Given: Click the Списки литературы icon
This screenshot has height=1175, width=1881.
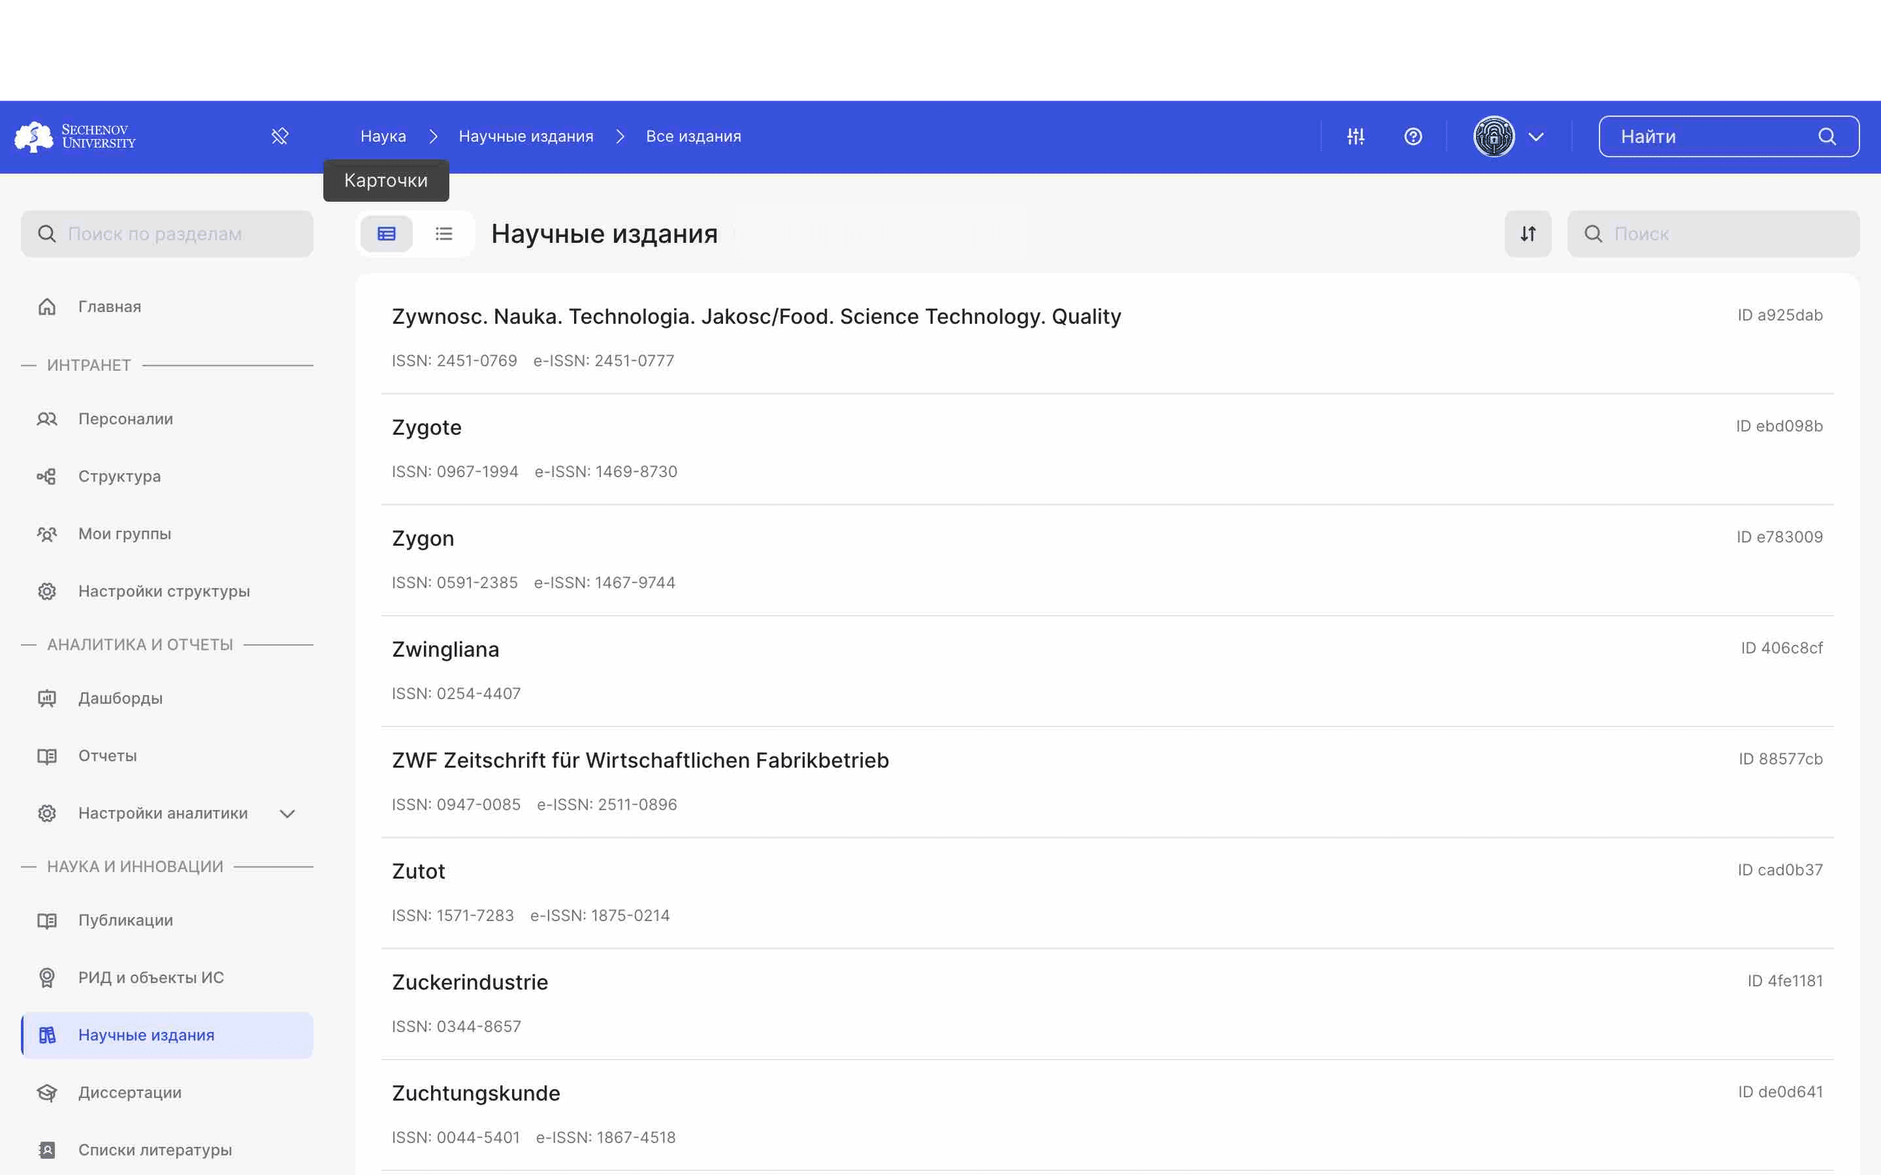Looking at the screenshot, I should point(48,1151).
